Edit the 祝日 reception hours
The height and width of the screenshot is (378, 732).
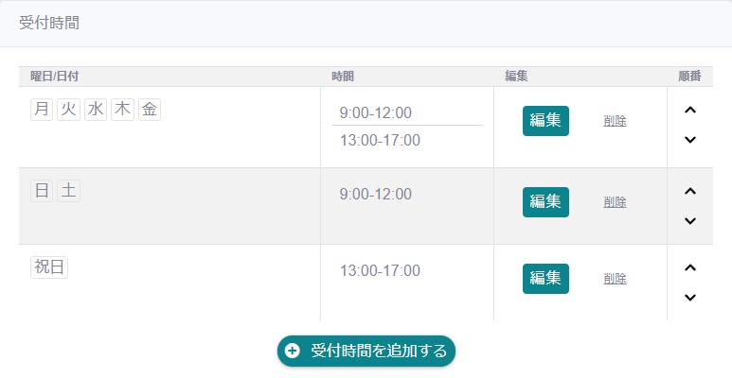(x=545, y=279)
